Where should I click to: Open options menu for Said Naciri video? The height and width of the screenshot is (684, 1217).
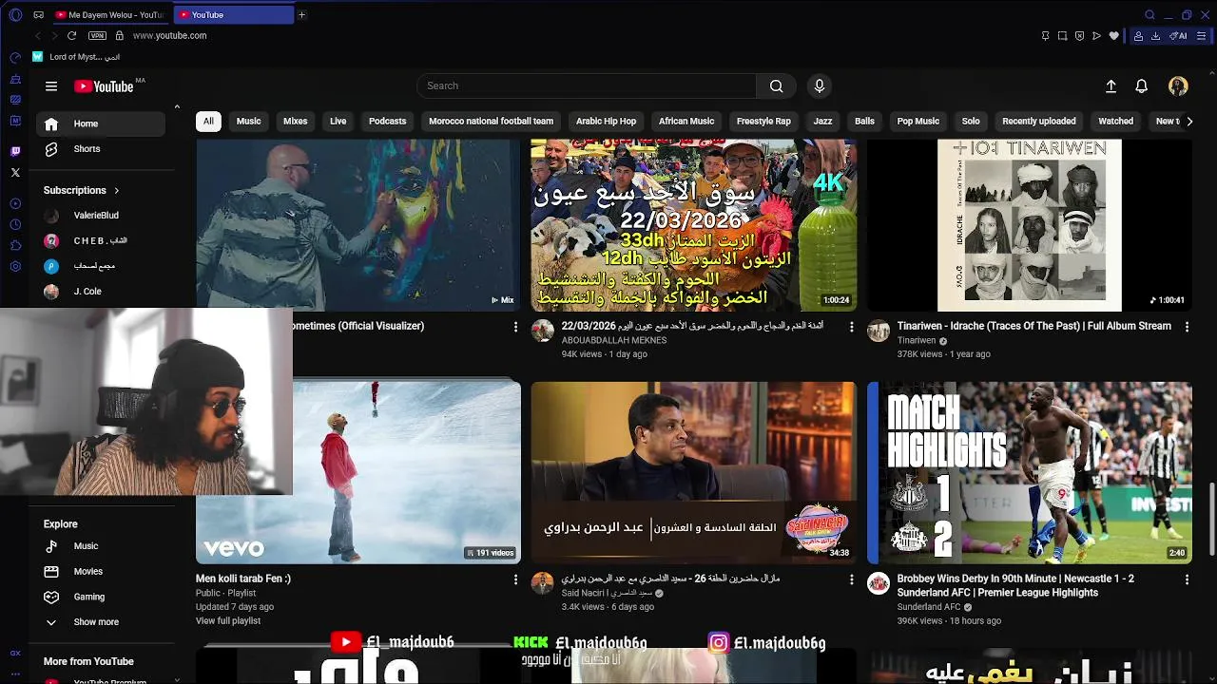tap(851, 579)
